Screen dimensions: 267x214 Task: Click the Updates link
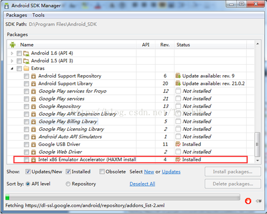tap(171, 172)
